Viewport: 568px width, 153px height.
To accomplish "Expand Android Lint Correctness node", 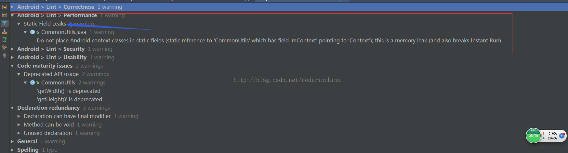I will click(x=12, y=7).
